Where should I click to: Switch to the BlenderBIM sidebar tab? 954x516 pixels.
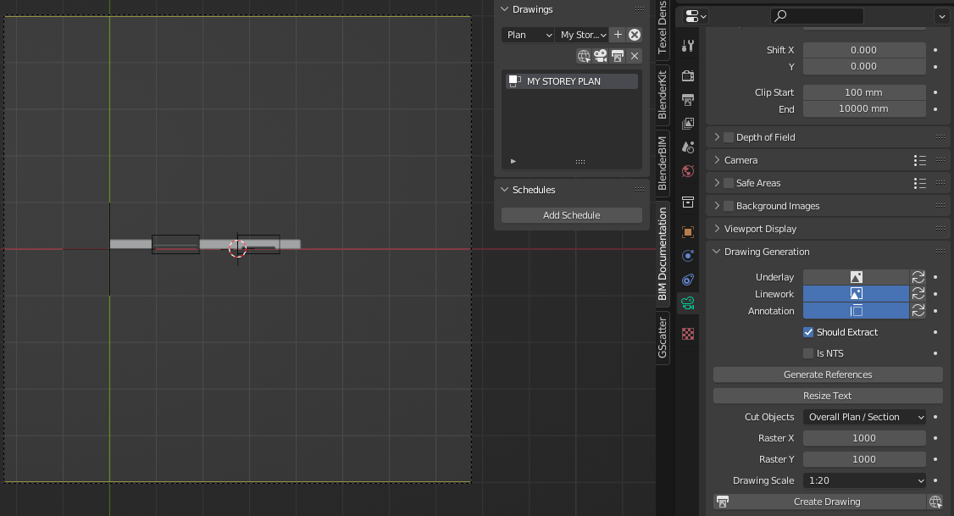(x=663, y=163)
